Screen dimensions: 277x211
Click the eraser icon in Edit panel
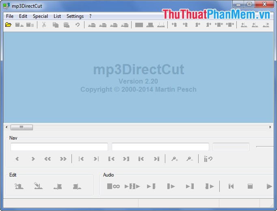point(38,186)
